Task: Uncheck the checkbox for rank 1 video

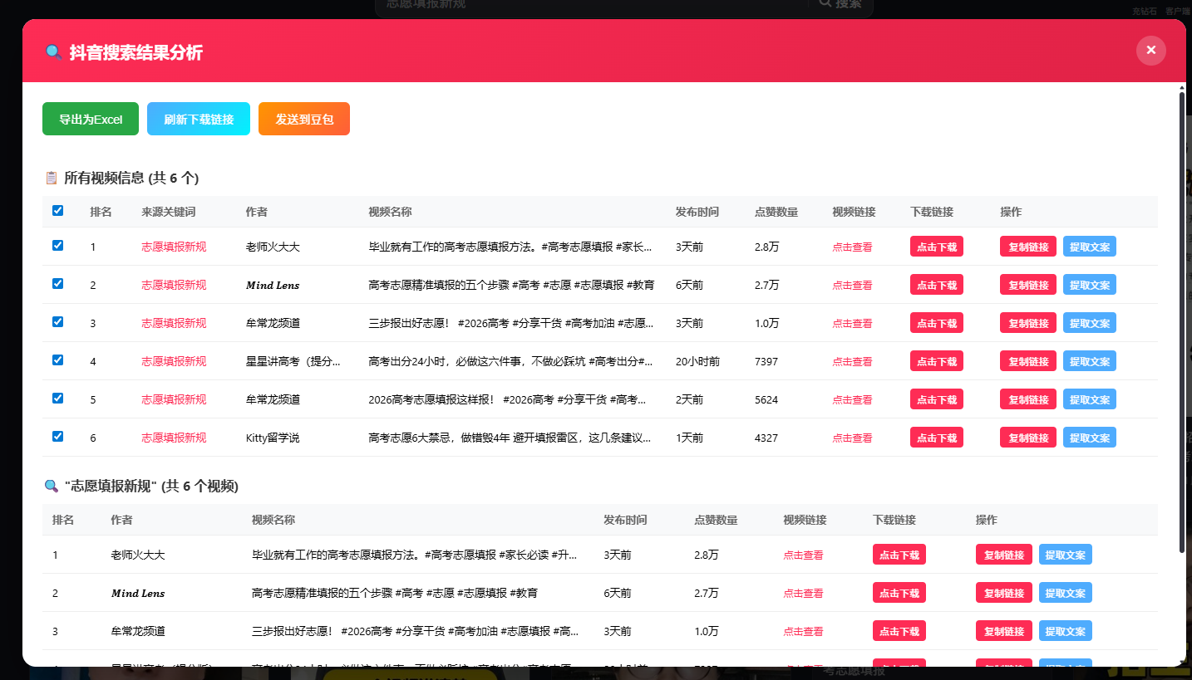Action: point(58,246)
